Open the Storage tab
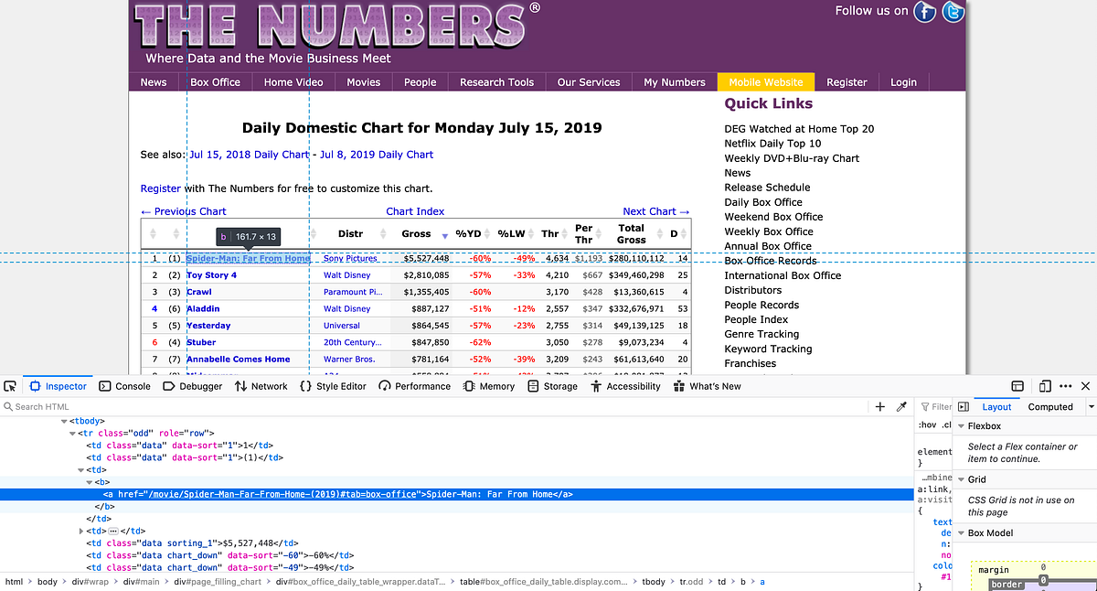 [553, 386]
